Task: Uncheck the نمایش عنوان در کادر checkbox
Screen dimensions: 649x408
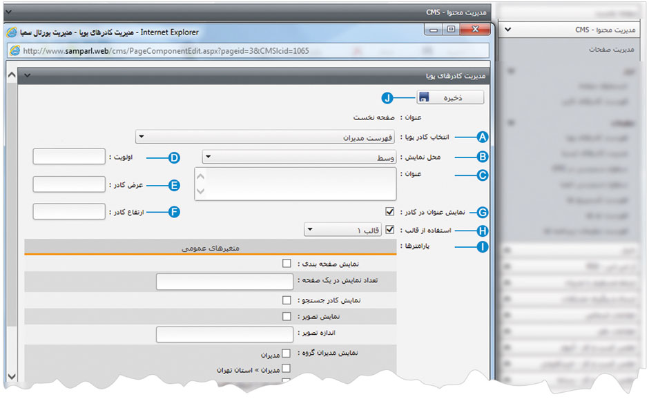Action: (390, 212)
